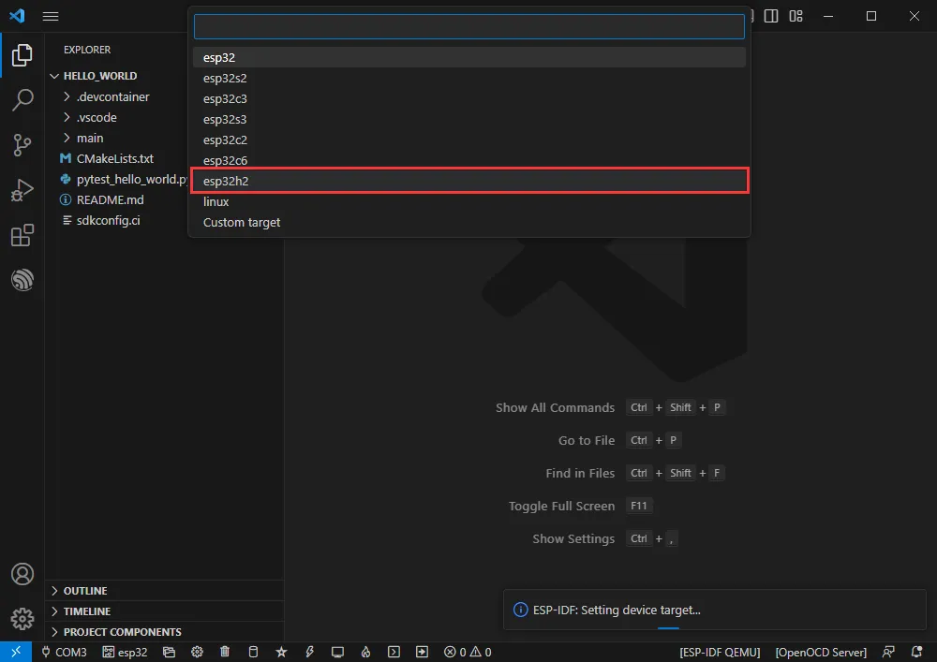937x662 pixels.
Task: Choose the Custom target option
Action: coord(242,222)
